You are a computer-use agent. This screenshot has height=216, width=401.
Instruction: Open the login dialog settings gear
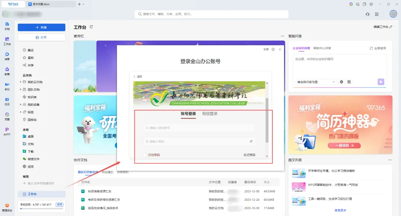tap(273, 49)
